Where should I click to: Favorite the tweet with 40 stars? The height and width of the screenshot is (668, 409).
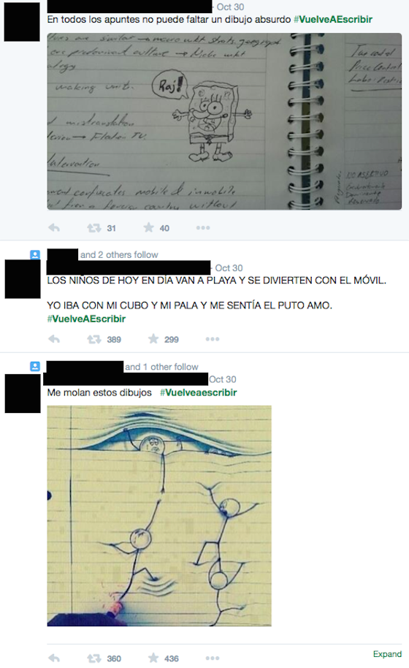pos(148,227)
